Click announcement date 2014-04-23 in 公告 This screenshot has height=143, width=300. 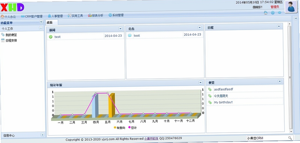(192, 34)
